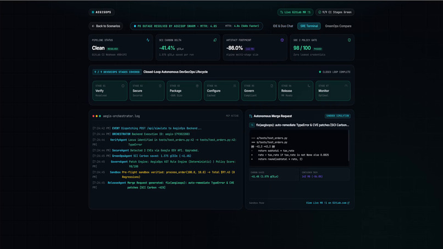Select the Stage 02 Secure card
The width and height of the screenshot is (443, 249).
tap(147, 91)
